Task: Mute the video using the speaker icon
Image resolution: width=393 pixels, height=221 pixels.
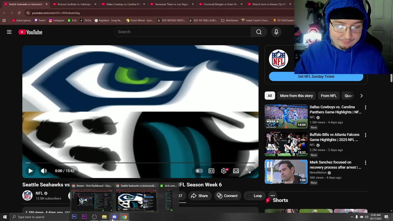Action: (x=44, y=171)
